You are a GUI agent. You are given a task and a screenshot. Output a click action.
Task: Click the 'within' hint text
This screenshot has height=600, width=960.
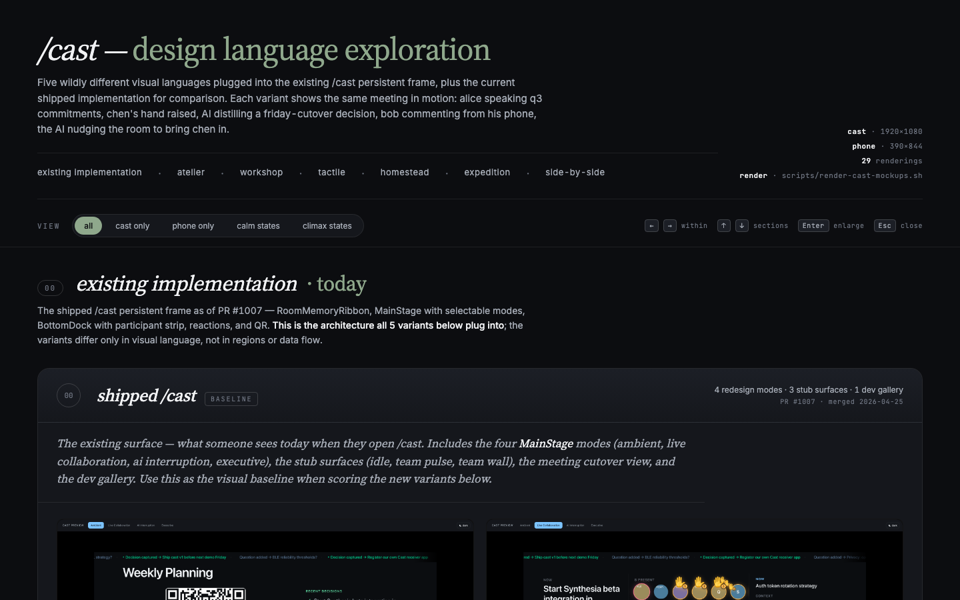[694, 226]
